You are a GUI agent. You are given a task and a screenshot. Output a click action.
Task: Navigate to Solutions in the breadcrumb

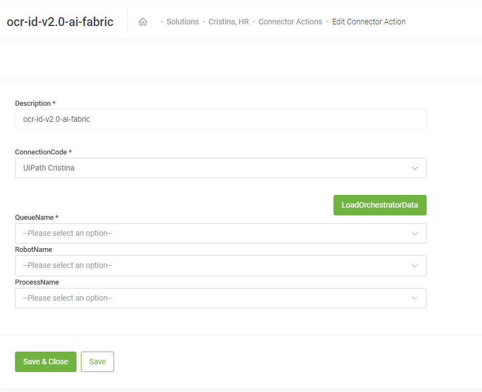click(183, 22)
